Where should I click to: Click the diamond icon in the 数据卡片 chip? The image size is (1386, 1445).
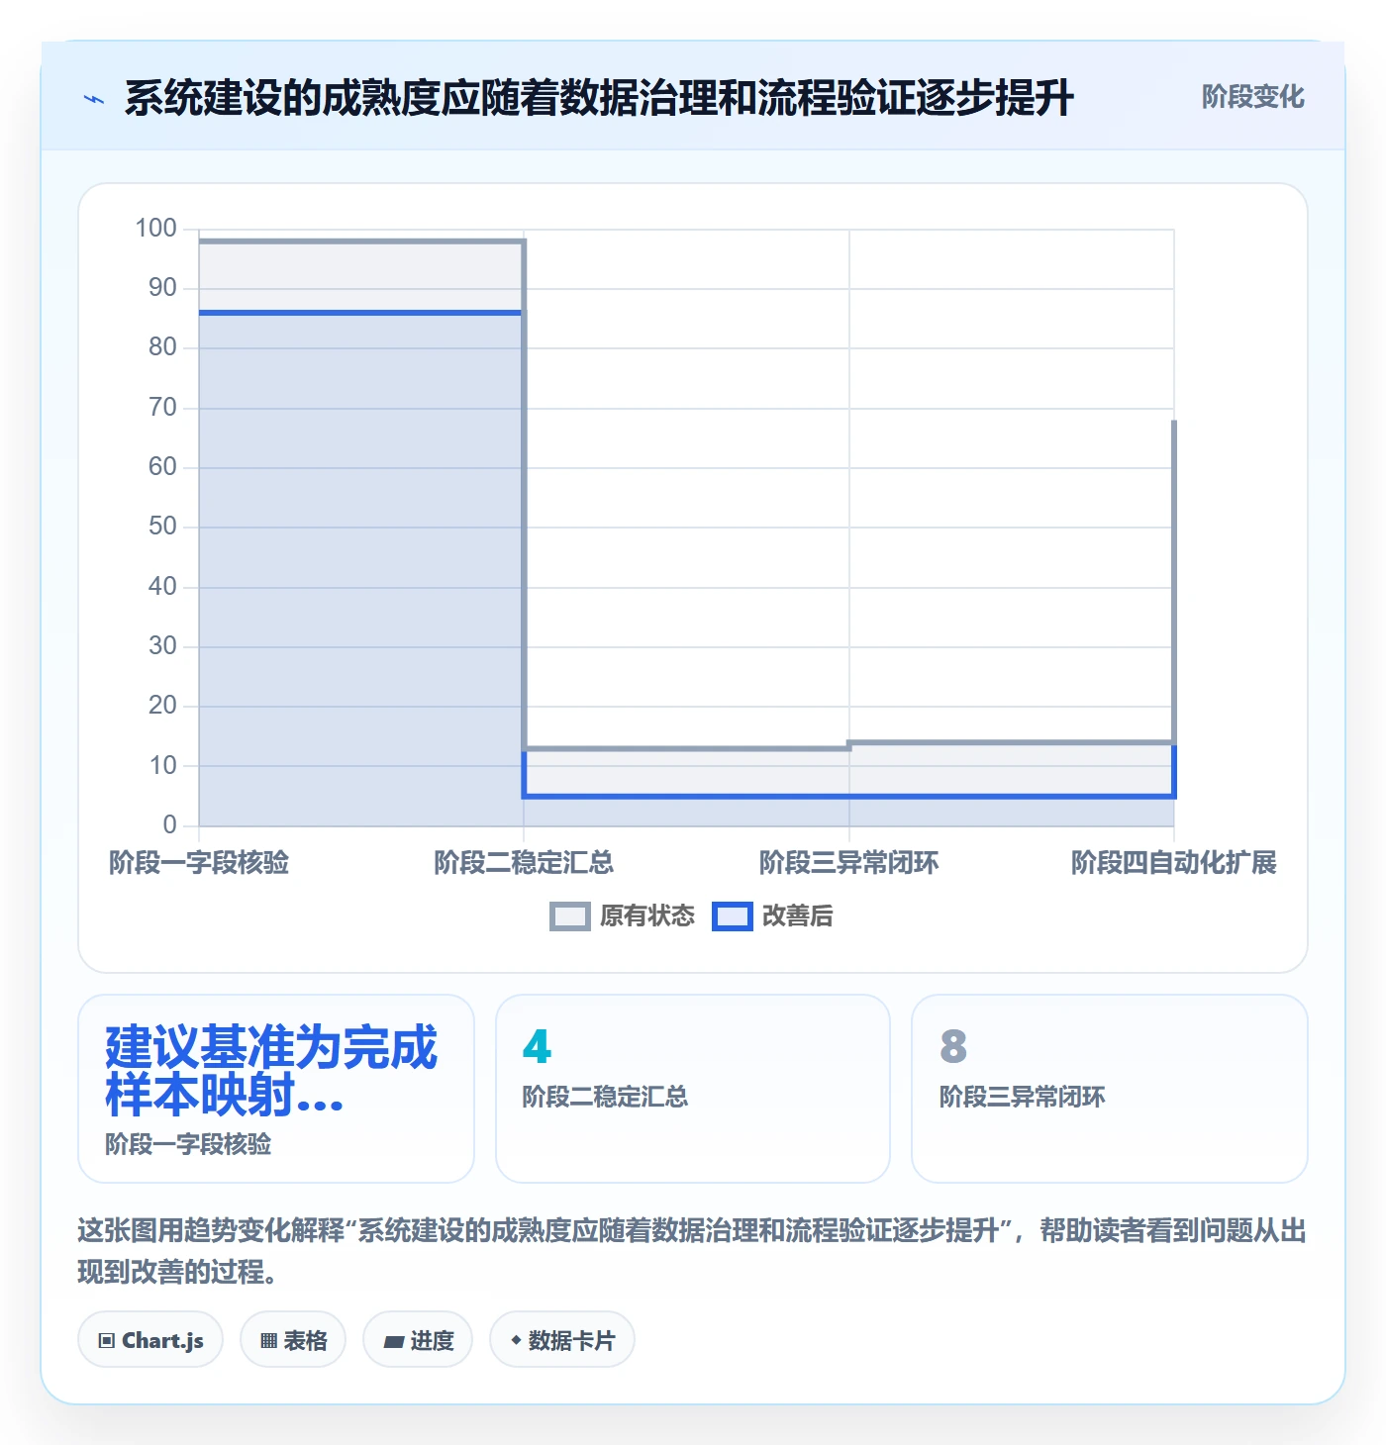point(516,1340)
